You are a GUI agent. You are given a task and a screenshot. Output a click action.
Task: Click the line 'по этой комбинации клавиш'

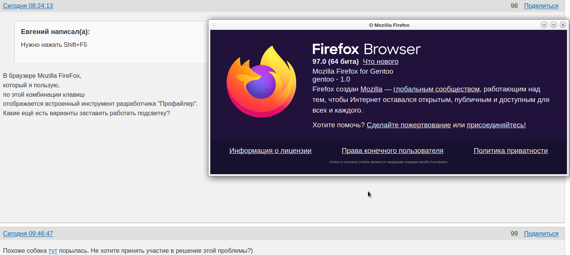coord(44,94)
